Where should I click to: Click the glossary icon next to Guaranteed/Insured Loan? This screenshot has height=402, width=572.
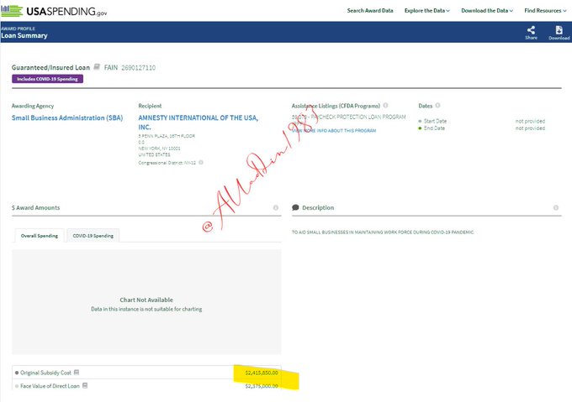coord(98,66)
